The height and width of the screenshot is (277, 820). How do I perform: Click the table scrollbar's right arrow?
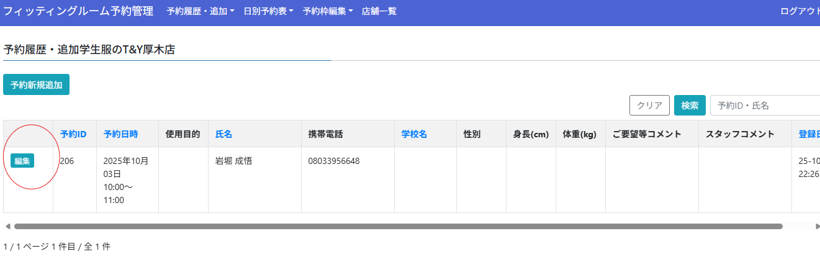point(816,226)
